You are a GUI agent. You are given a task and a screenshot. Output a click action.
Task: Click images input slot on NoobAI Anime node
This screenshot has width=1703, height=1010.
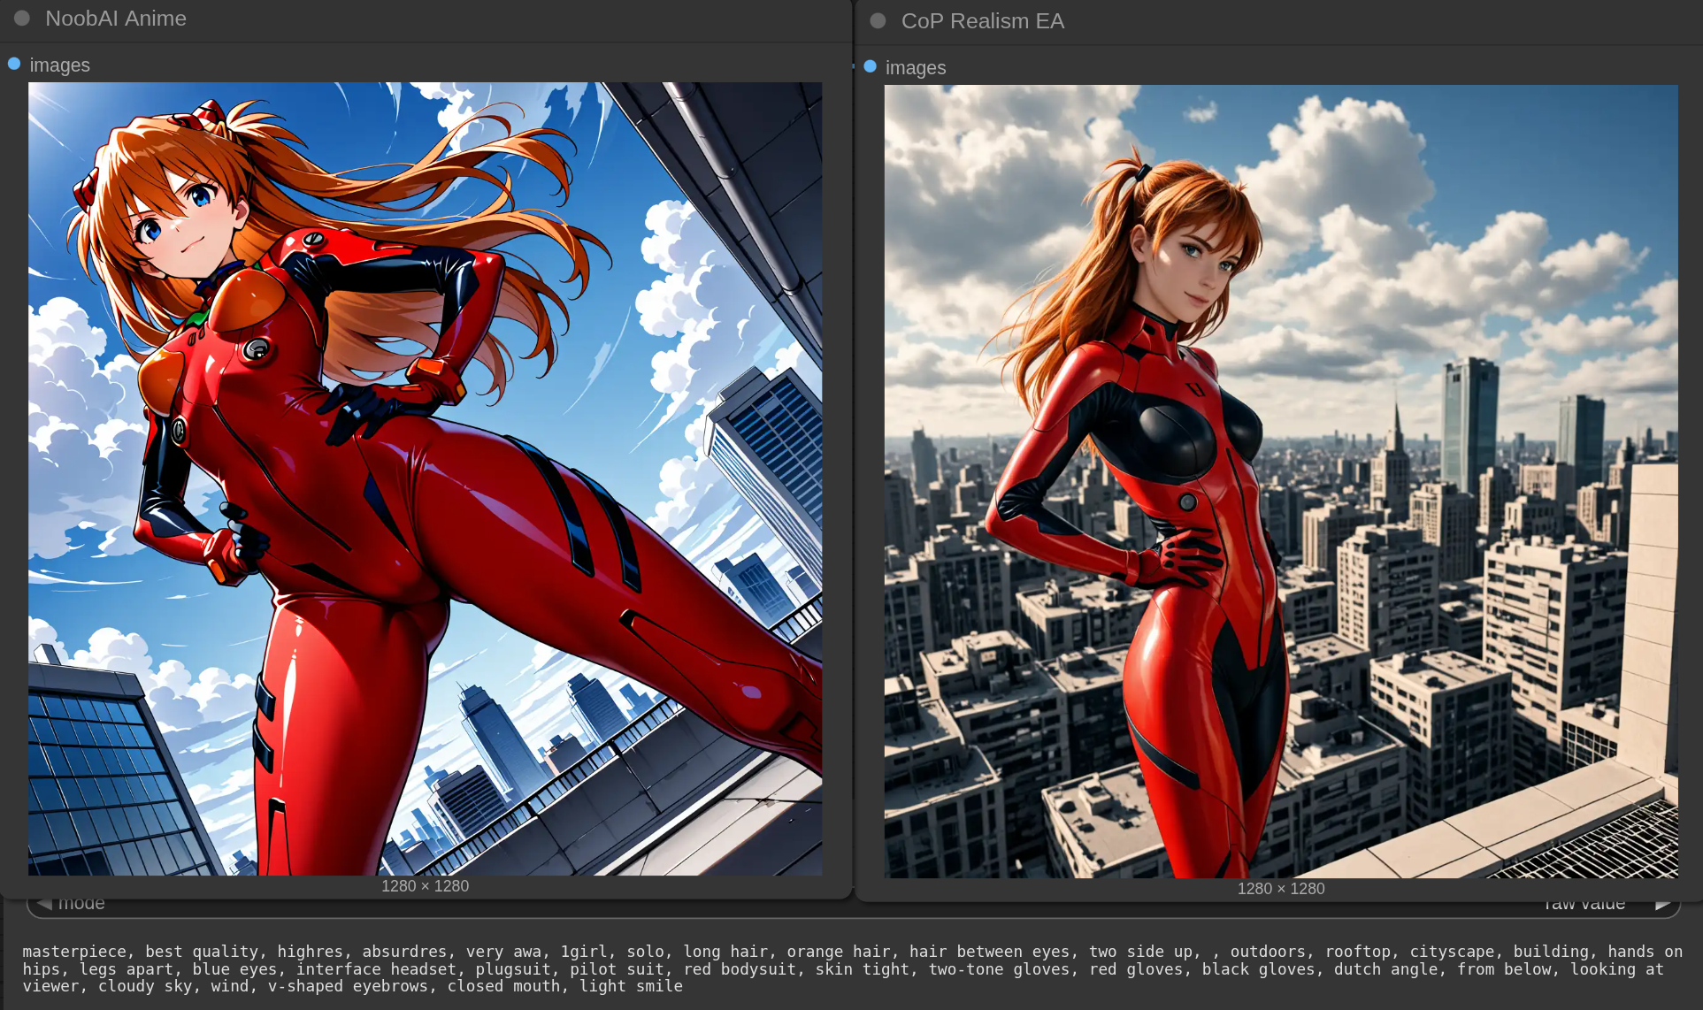[x=14, y=64]
